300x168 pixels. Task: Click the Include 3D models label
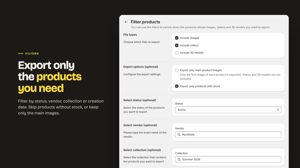click(x=192, y=53)
